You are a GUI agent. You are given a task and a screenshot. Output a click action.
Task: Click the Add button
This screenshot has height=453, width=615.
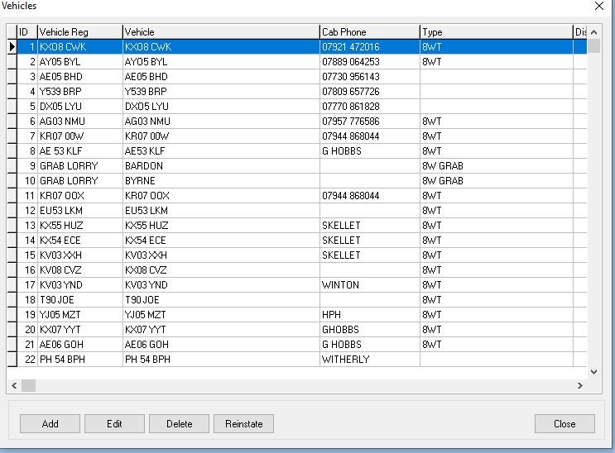pos(50,423)
